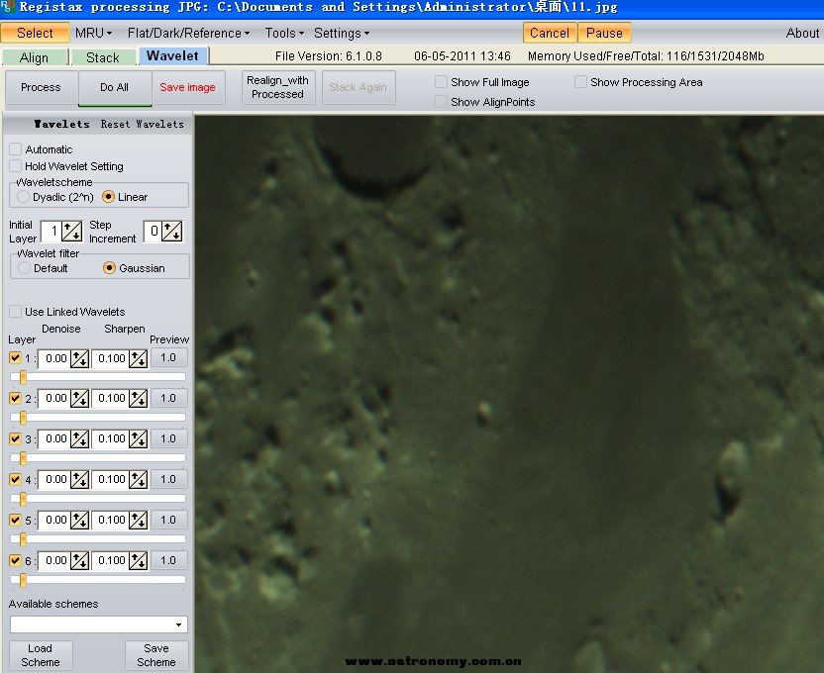This screenshot has width=824, height=673.
Task: Uncheck wavelet layer 3 checkbox
Action: click(x=15, y=438)
